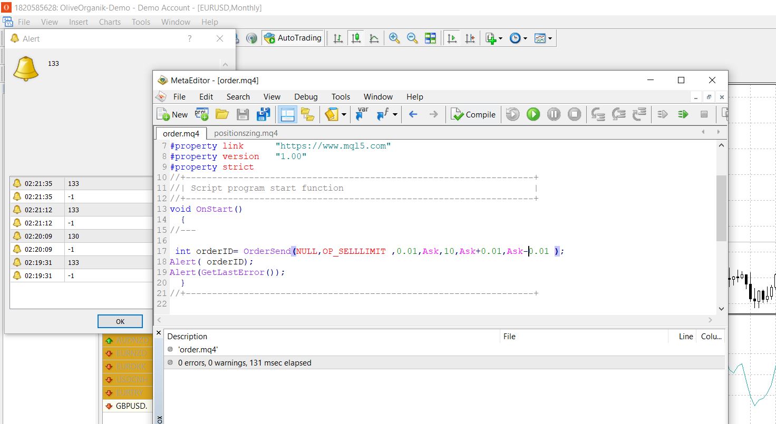Open MetaTrader Charts menu
This screenshot has height=424, width=776.
coord(110,22)
